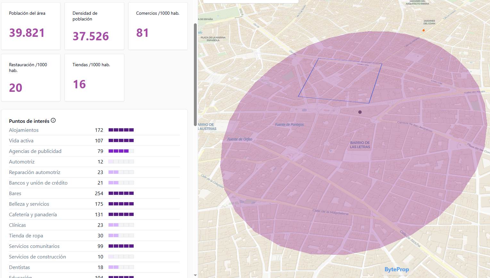
Task: Select the Alojamientos row in points list
Action: click(x=24, y=130)
